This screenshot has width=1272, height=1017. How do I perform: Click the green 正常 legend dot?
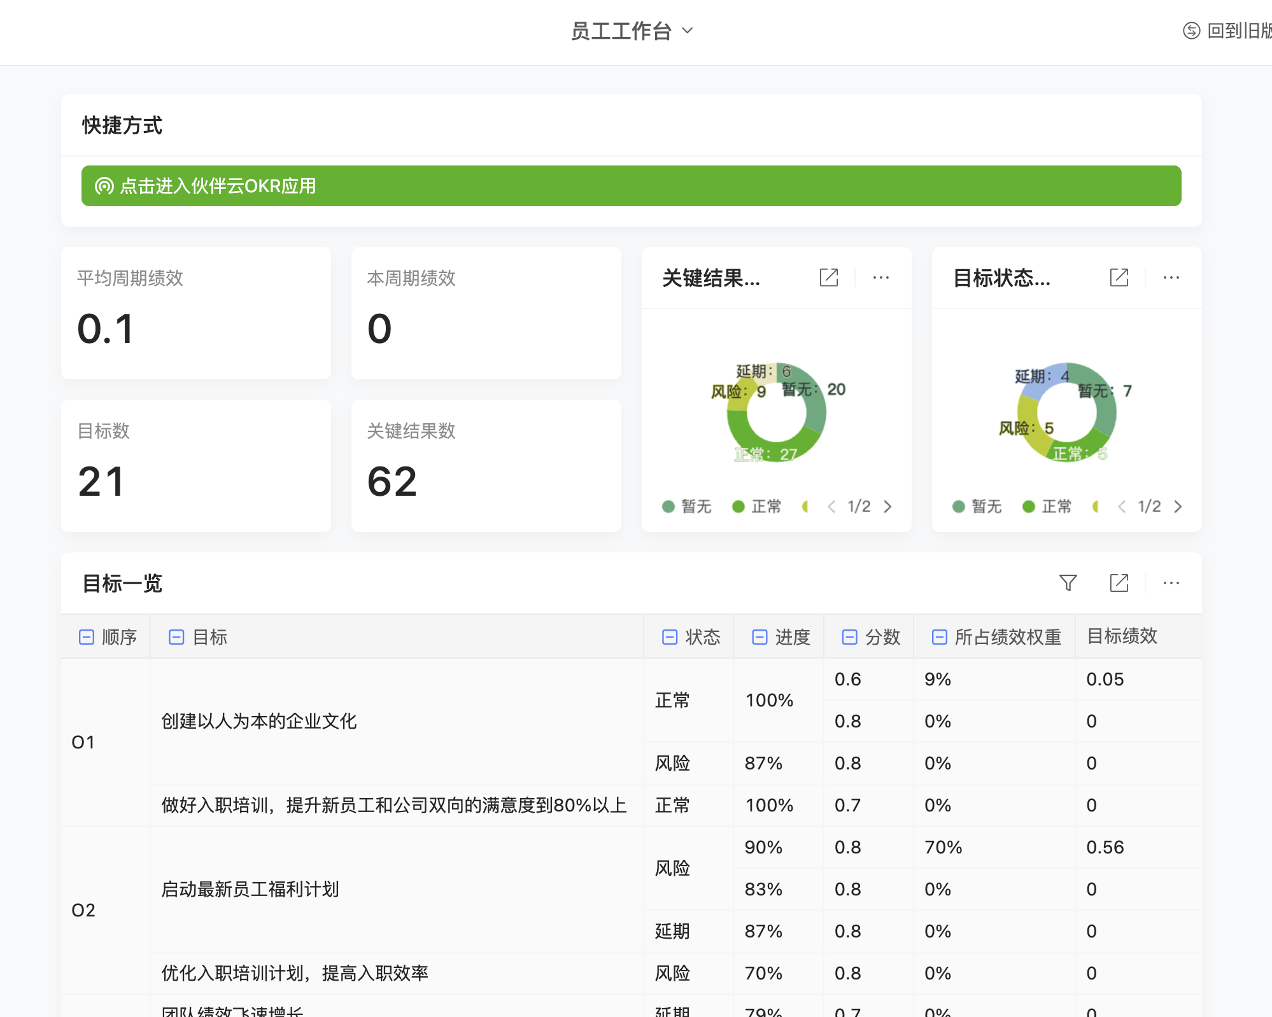click(x=738, y=507)
